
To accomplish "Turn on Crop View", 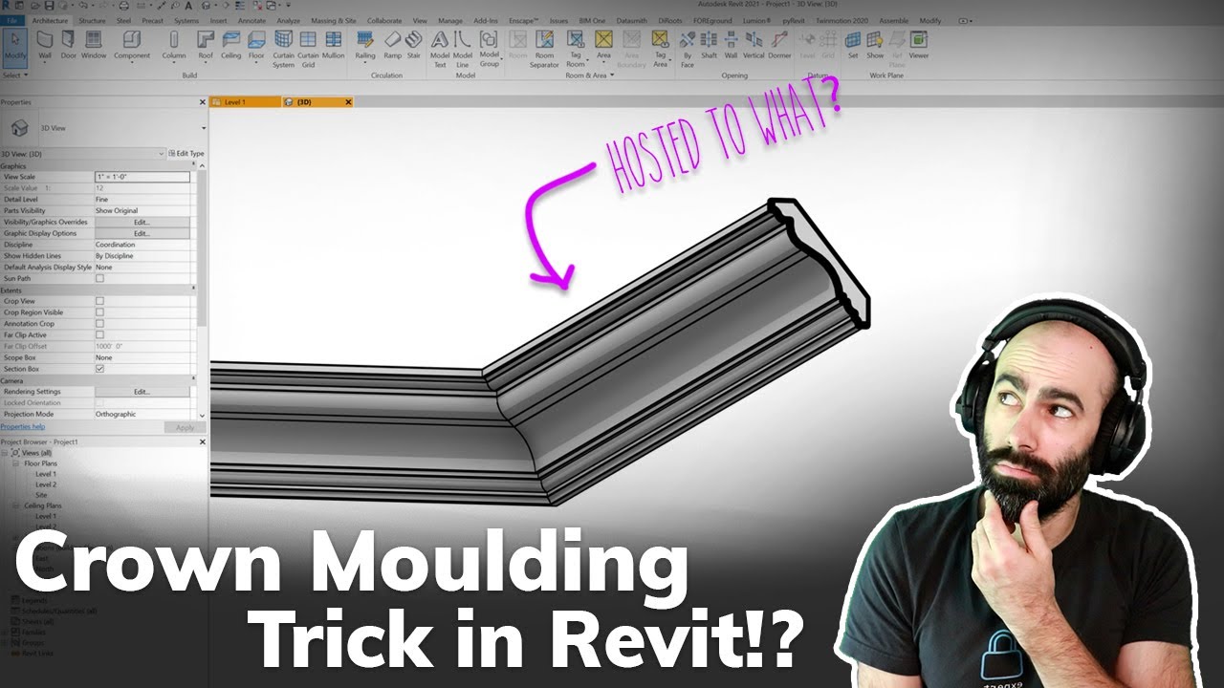I will [98, 300].
